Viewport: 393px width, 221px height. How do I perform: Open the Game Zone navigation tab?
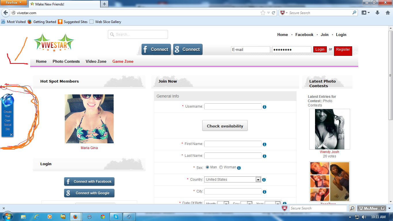point(123,61)
